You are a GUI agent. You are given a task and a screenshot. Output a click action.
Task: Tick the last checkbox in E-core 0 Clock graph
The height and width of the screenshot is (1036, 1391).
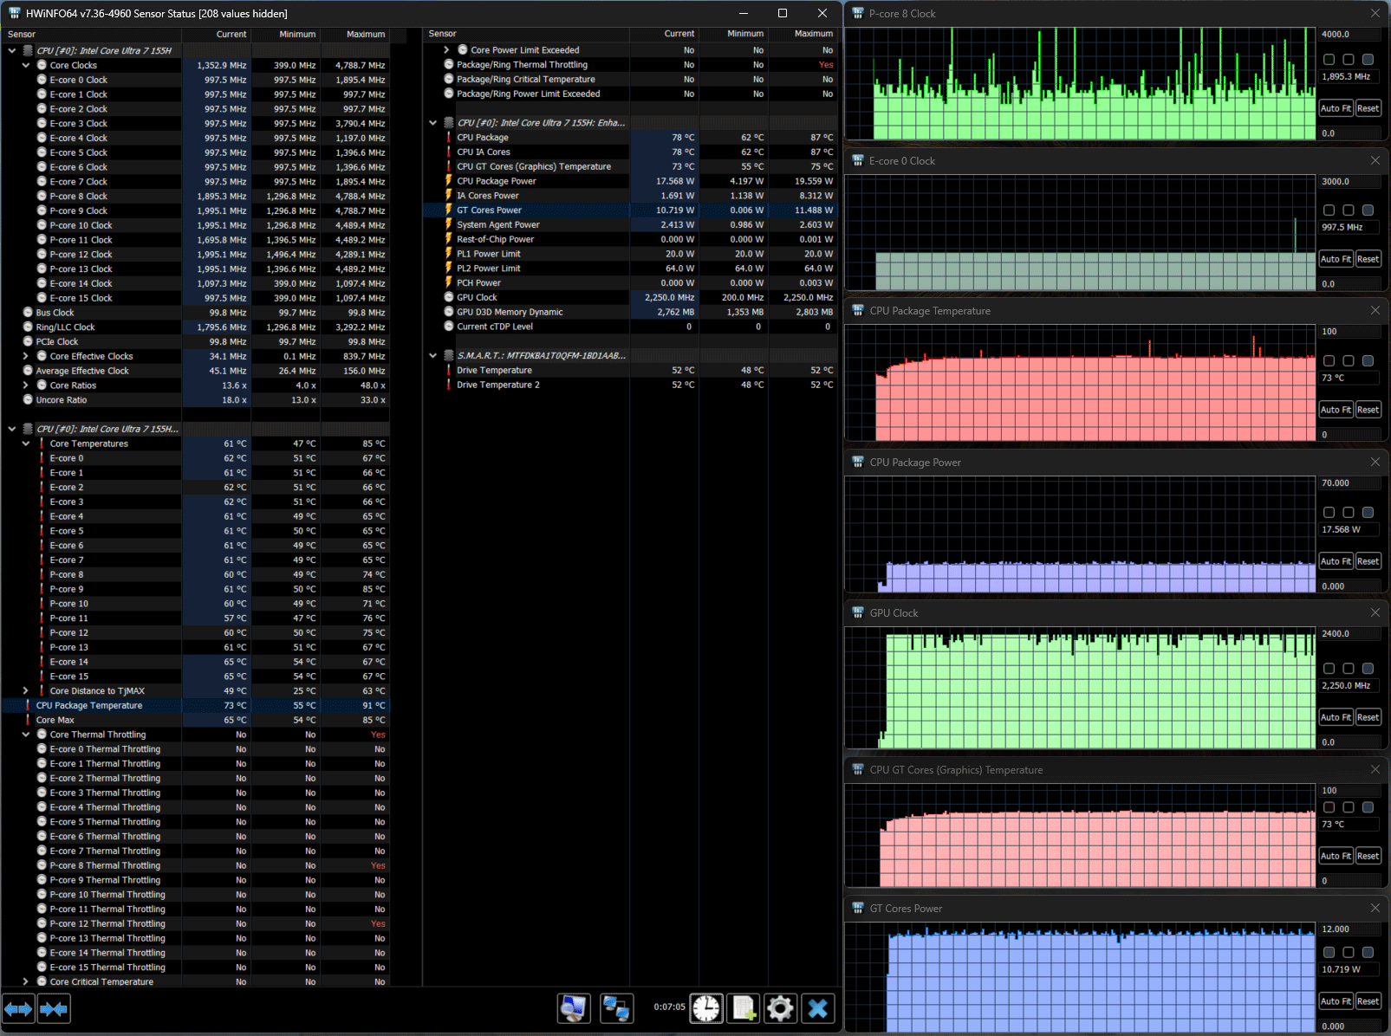[x=1368, y=210]
